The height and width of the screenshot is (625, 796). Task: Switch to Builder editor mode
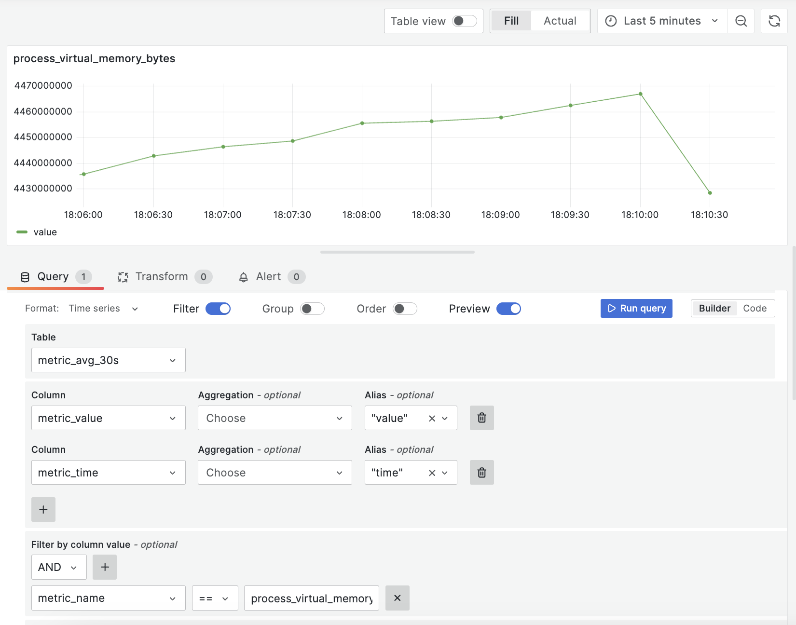[714, 308]
